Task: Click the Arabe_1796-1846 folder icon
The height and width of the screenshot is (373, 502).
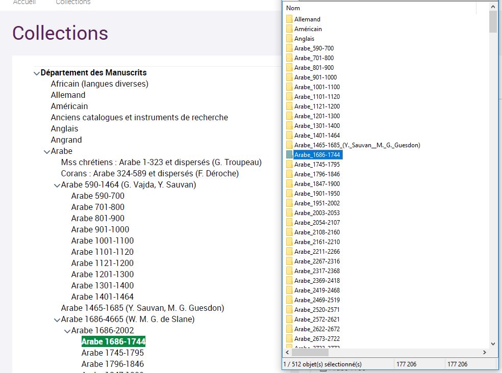Action: tap(289, 174)
